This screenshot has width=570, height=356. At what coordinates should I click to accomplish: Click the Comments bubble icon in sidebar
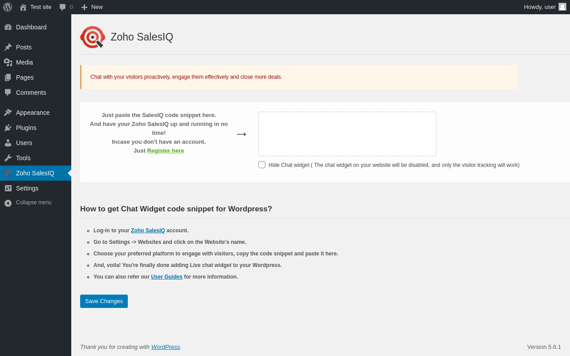click(8, 93)
